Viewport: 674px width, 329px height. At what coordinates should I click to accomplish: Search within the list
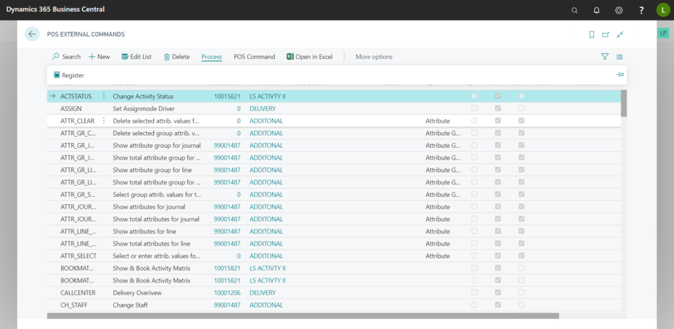point(66,56)
